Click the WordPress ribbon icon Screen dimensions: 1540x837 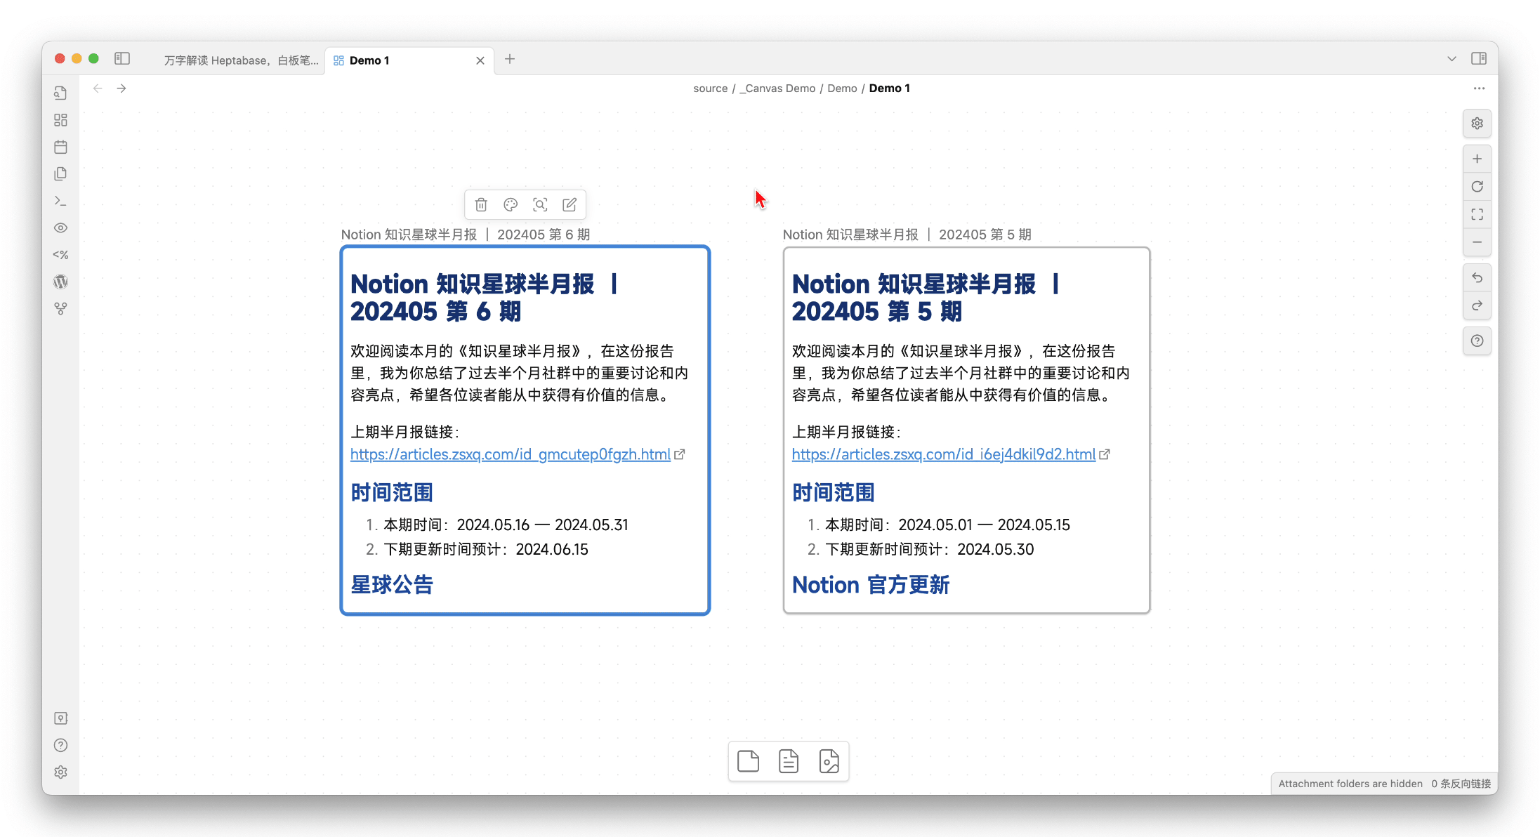(61, 282)
